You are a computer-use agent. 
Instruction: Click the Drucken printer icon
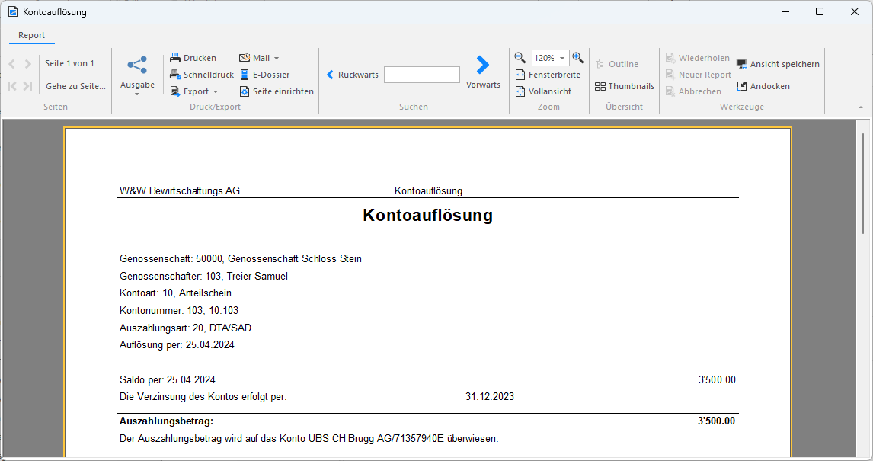point(174,58)
